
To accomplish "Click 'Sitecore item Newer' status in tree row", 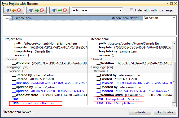I will [x=124, y=18].
